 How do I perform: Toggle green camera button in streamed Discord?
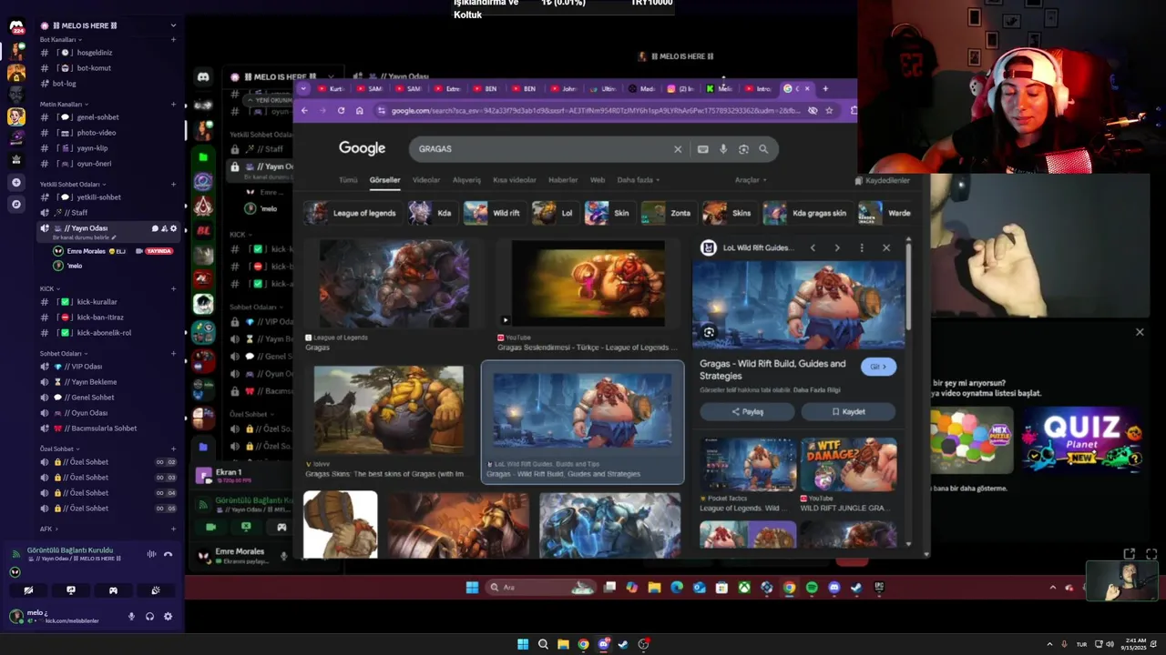click(x=211, y=527)
